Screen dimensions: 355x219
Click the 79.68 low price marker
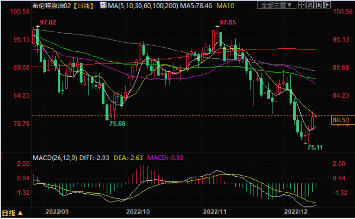[117, 123]
